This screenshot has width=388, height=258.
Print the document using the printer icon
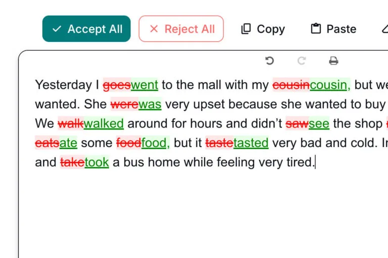[x=333, y=61]
